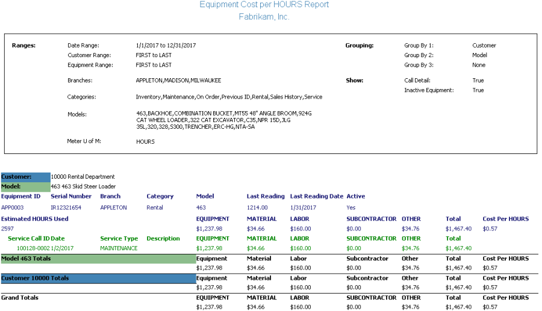Select the blue Customer 10000 Totals bar

click(x=98, y=279)
